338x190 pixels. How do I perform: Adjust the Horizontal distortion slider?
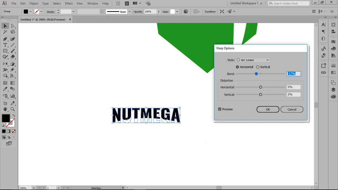(260, 87)
